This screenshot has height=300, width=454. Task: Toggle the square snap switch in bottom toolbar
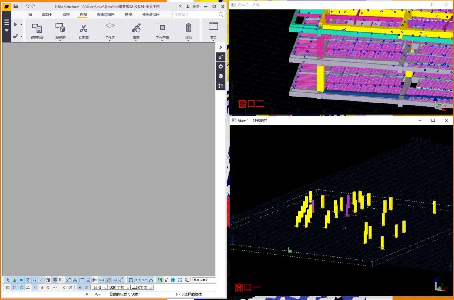(x=15, y=287)
